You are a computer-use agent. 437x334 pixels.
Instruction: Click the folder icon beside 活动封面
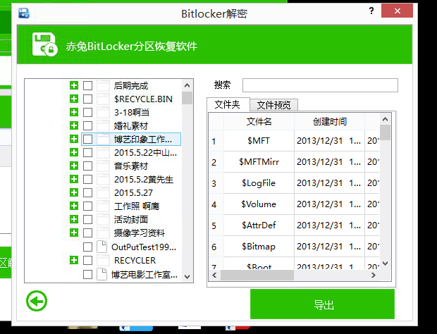(103, 220)
